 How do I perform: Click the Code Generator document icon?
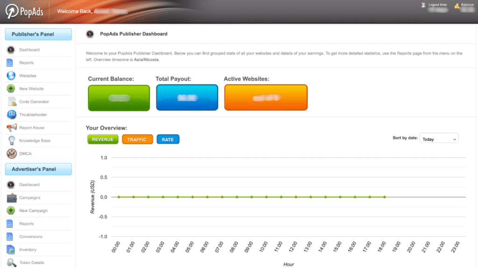(12, 101)
